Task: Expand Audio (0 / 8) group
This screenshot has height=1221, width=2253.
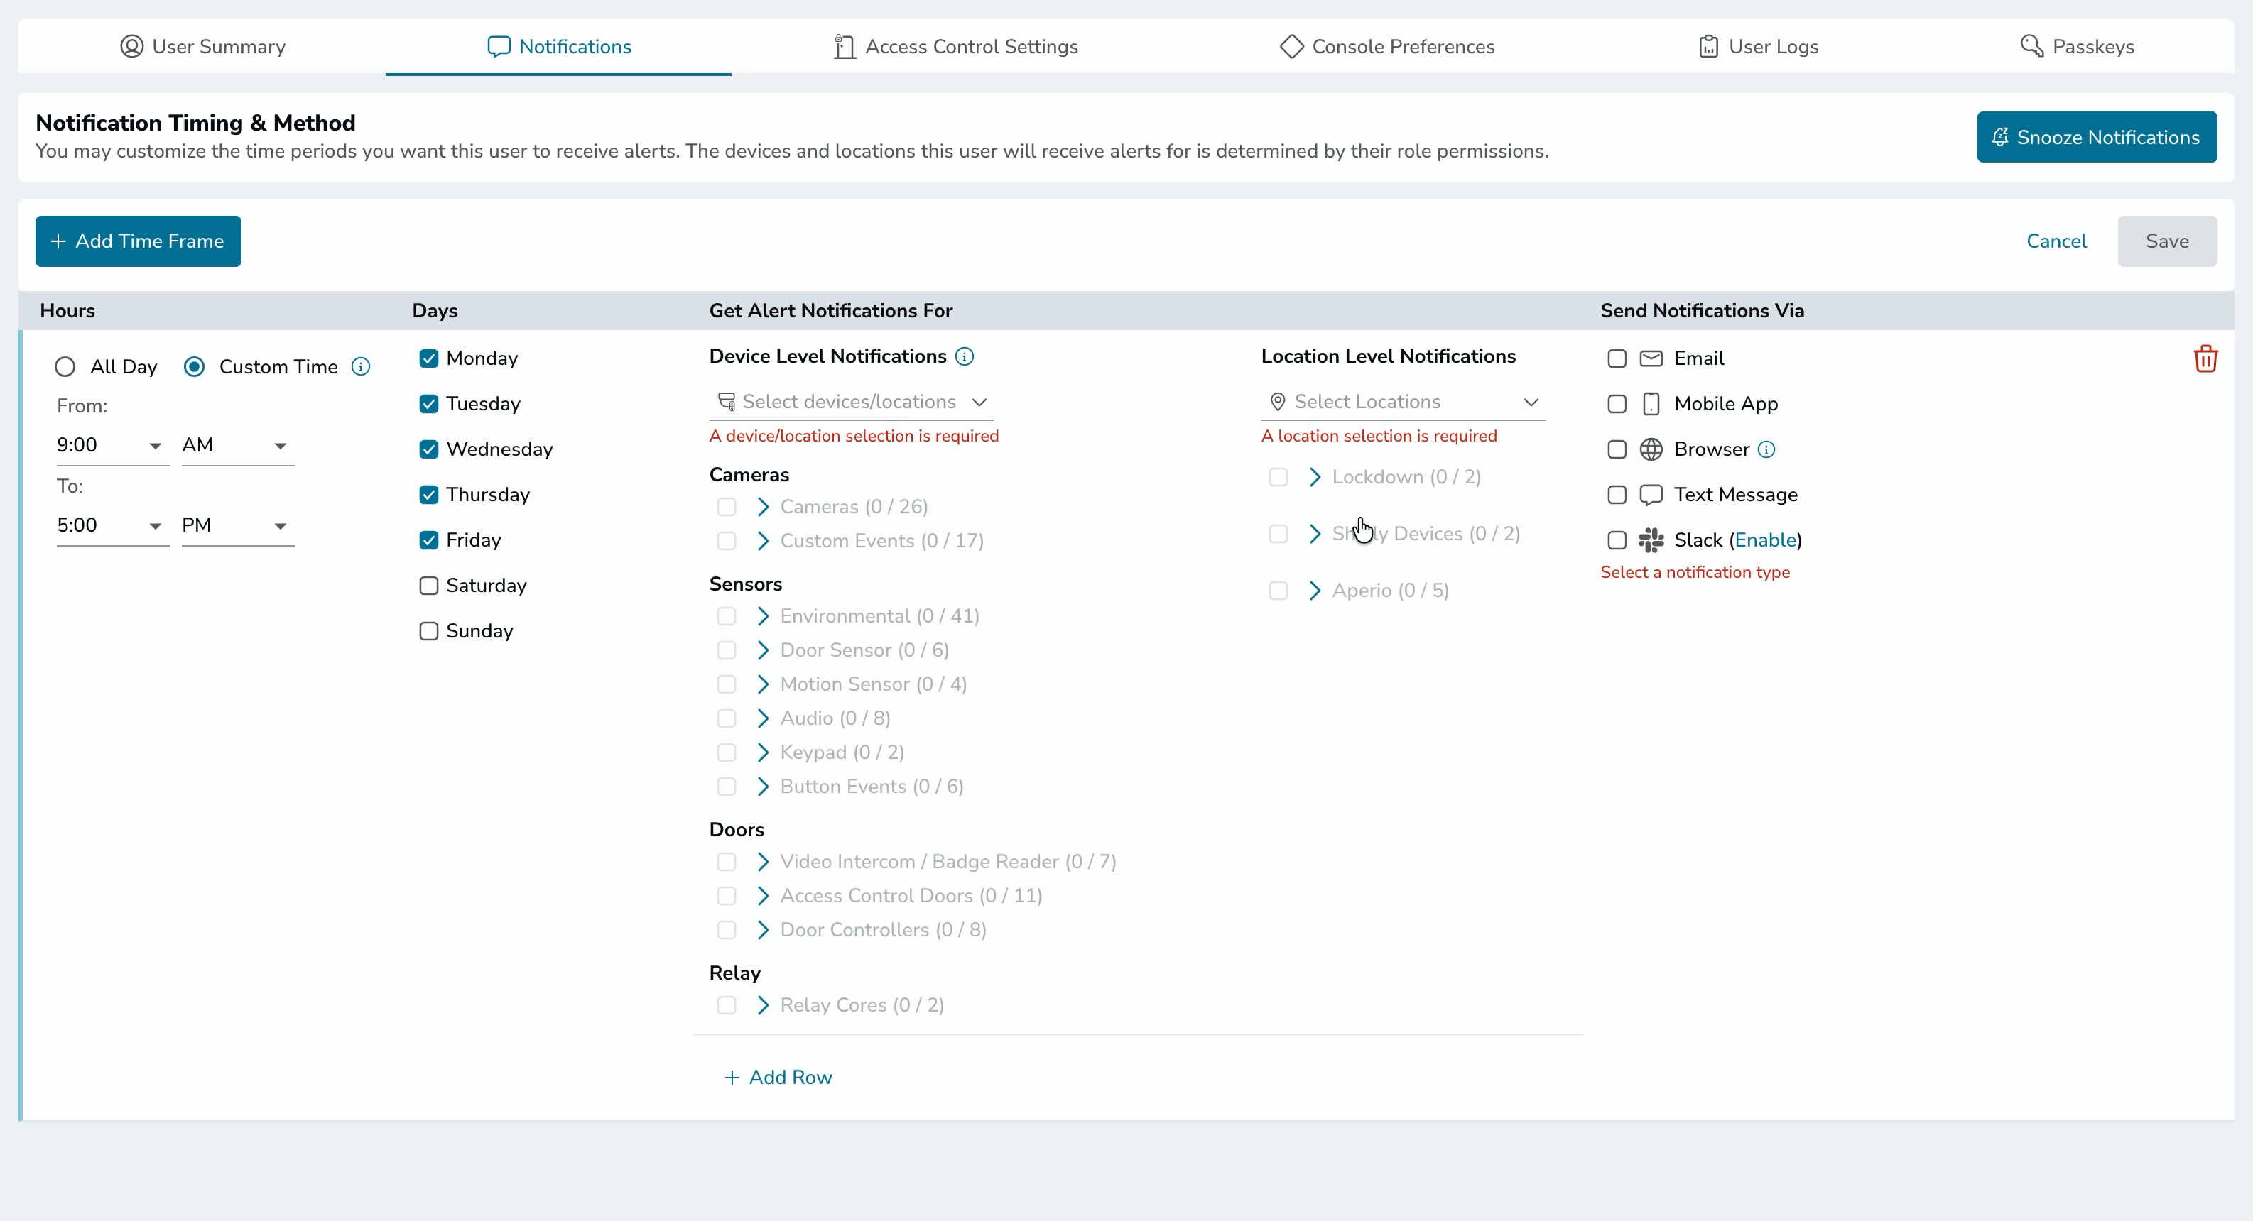Action: [763, 718]
